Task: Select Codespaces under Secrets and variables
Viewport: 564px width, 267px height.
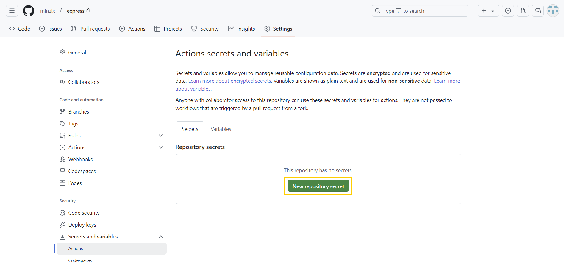Action: click(80, 260)
